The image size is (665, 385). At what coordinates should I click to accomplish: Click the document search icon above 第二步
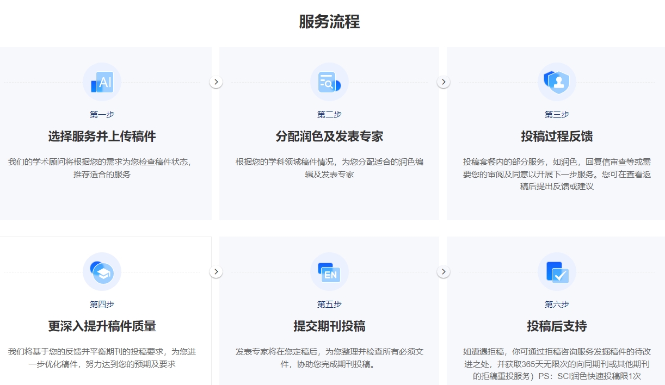coord(329,81)
